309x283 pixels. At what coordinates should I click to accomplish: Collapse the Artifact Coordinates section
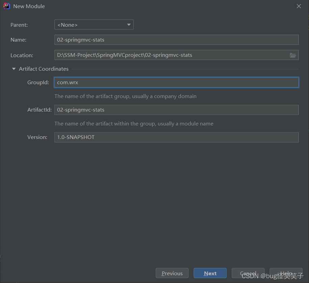point(14,69)
